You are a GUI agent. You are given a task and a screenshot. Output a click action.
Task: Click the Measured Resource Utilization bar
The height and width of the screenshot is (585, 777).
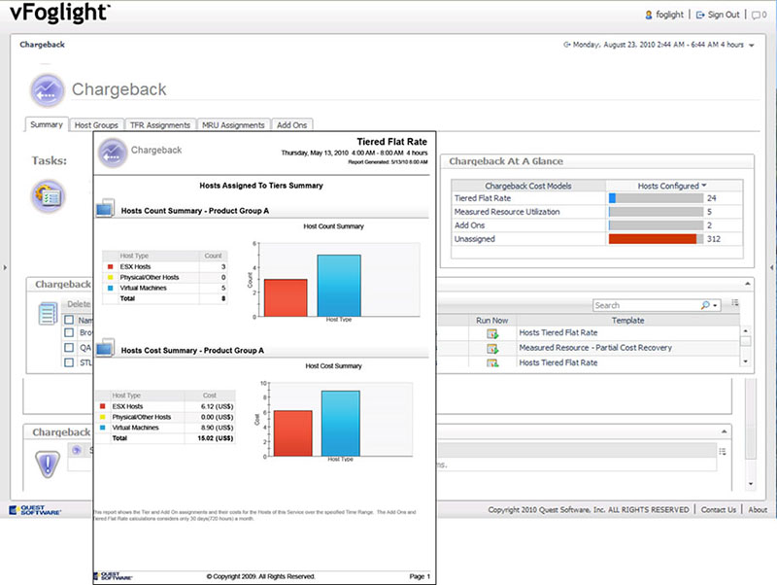(656, 212)
